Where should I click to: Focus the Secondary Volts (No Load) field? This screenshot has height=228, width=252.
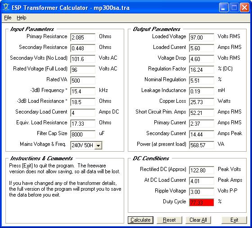click(83, 59)
